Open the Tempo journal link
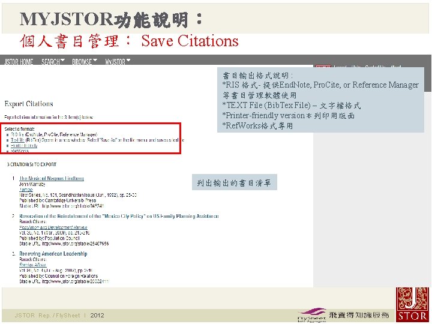 tap(26, 190)
